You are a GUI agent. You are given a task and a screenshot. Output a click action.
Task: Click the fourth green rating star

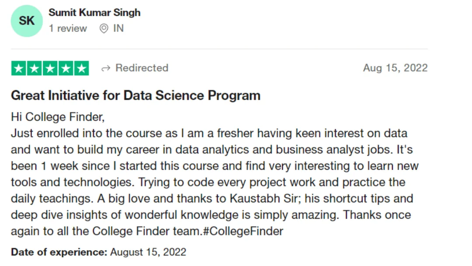click(66, 68)
